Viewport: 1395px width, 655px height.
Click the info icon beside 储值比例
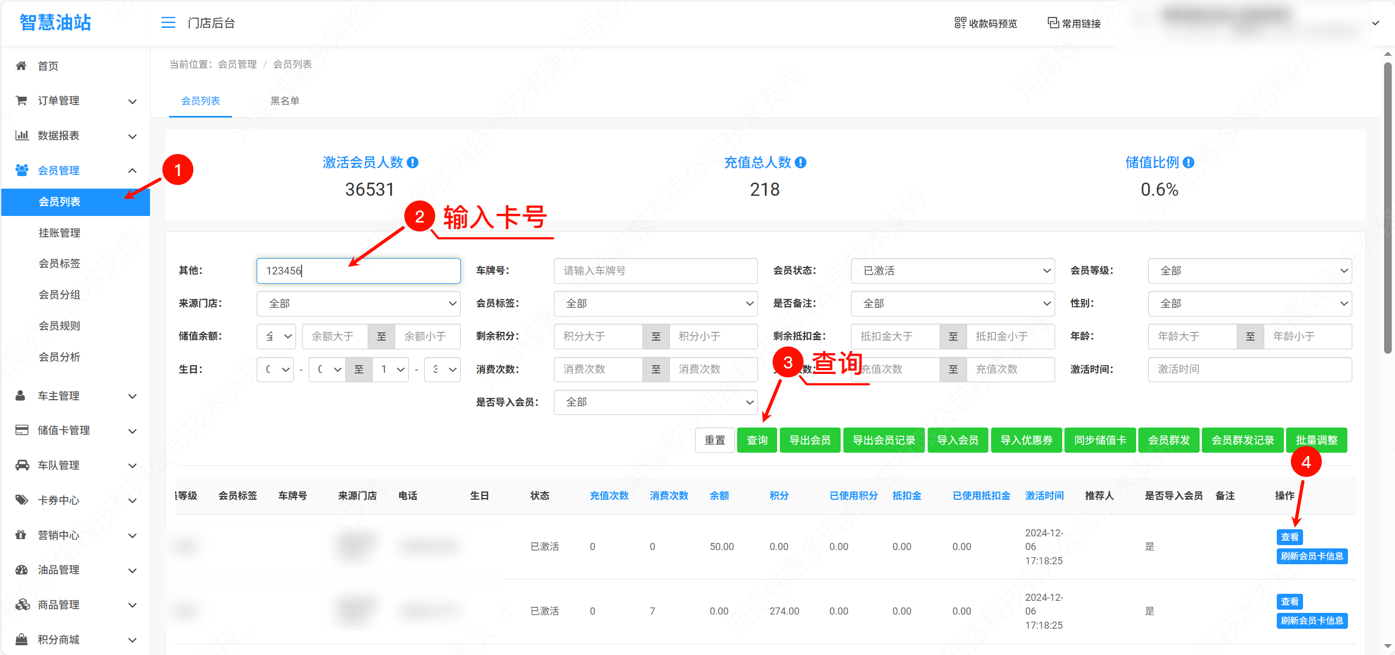tap(1188, 162)
